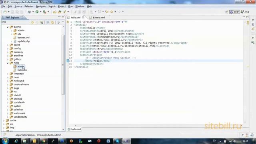256x144 pixels.
Task: Minimize the PHP Explorer panel
Action: (59, 17)
